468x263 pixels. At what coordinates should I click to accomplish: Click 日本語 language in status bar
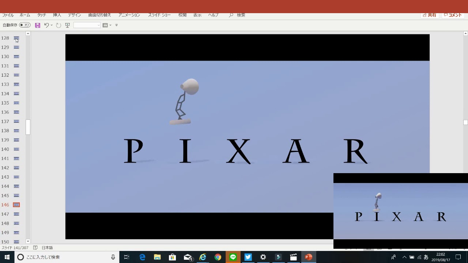(x=47, y=248)
